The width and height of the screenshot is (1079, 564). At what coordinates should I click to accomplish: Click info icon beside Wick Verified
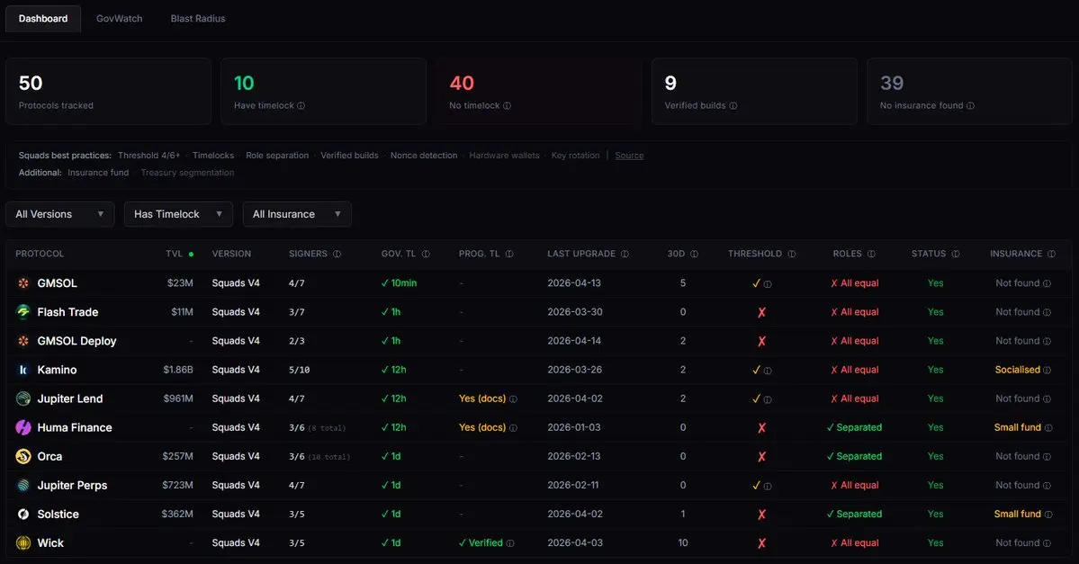click(x=510, y=543)
